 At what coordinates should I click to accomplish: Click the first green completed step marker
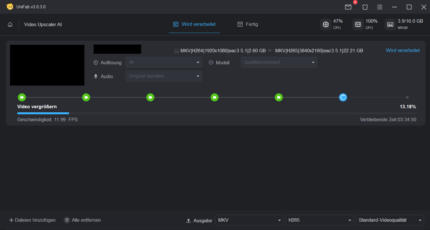click(x=22, y=97)
